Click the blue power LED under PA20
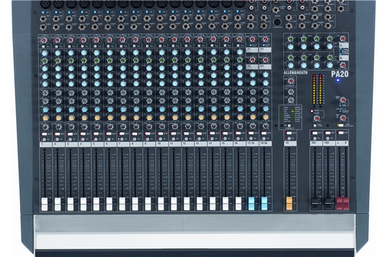Screen dimensions: 386x257 click(x=338, y=80)
